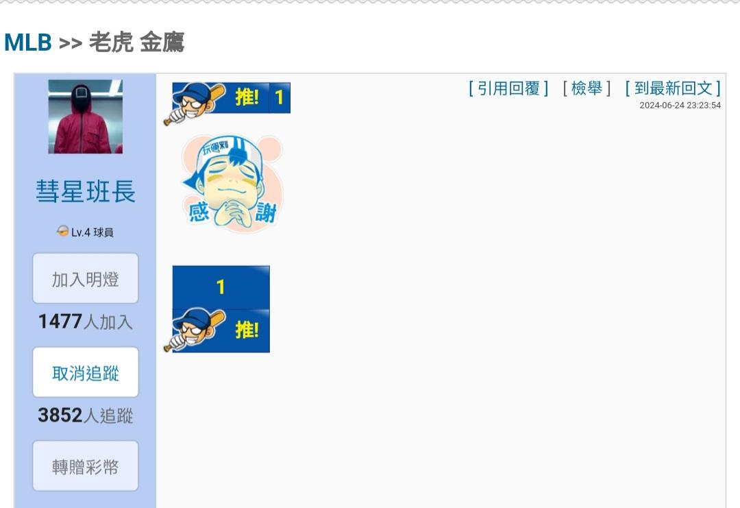Click the 感謝 thank-you sticker image
This screenshot has height=508, width=740.
click(232, 183)
